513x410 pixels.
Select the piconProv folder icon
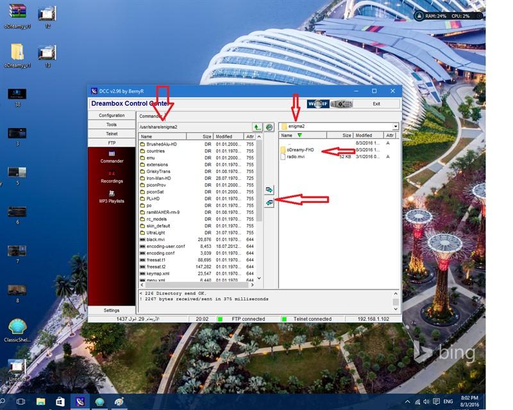coord(142,185)
